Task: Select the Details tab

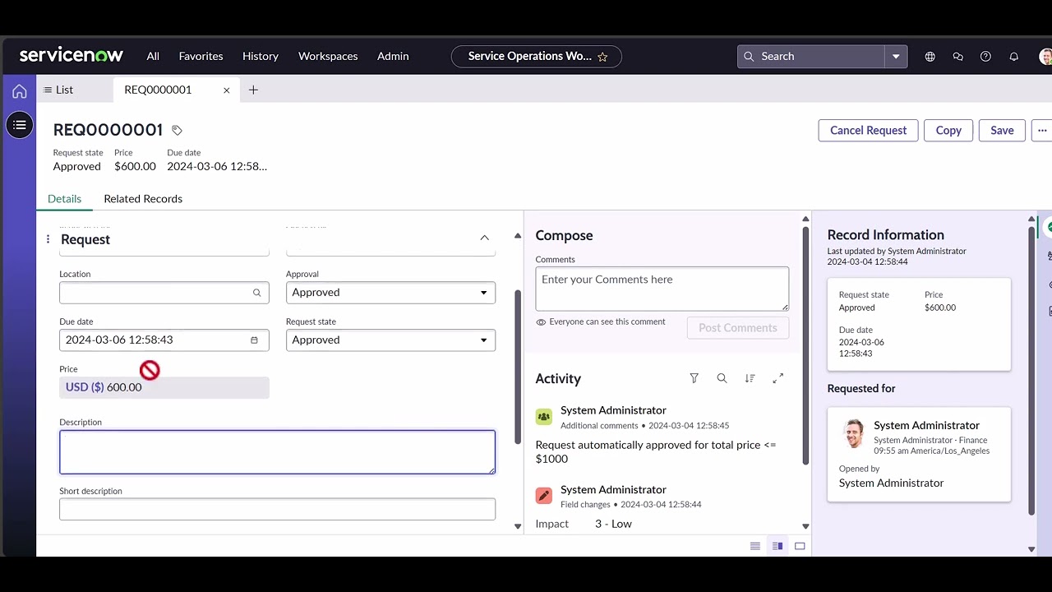Action: click(x=64, y=199)
